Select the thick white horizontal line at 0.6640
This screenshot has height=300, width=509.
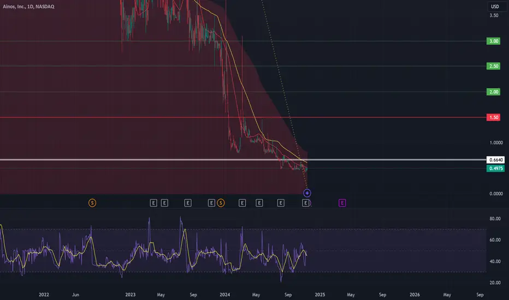[x=243, y=160]
